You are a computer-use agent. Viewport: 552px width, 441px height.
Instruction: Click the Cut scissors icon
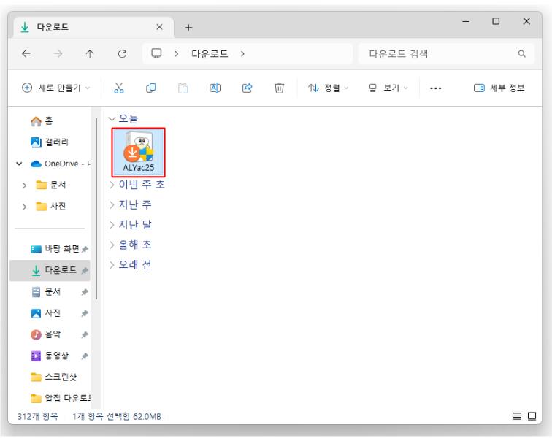[x=118, y=88]
